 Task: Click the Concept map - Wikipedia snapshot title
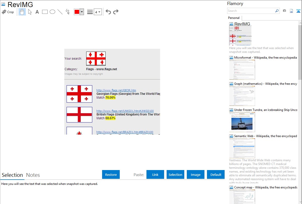(266, 187)
